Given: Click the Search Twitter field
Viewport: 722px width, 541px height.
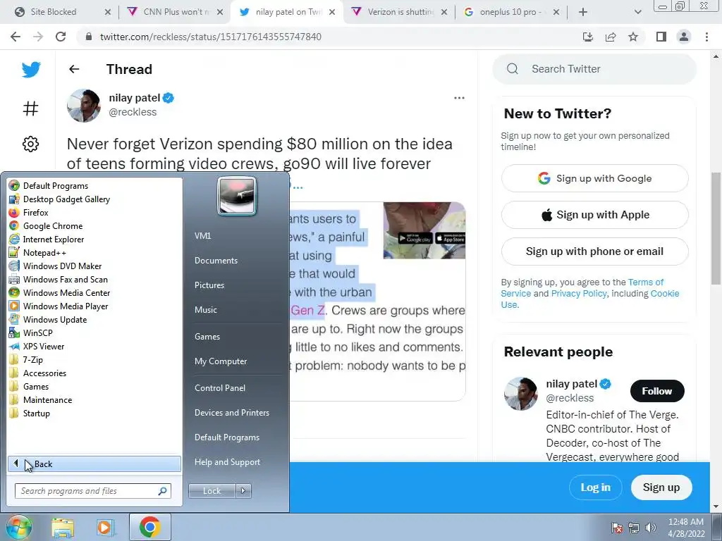Looking at the screenshot, I should [594, 69].
